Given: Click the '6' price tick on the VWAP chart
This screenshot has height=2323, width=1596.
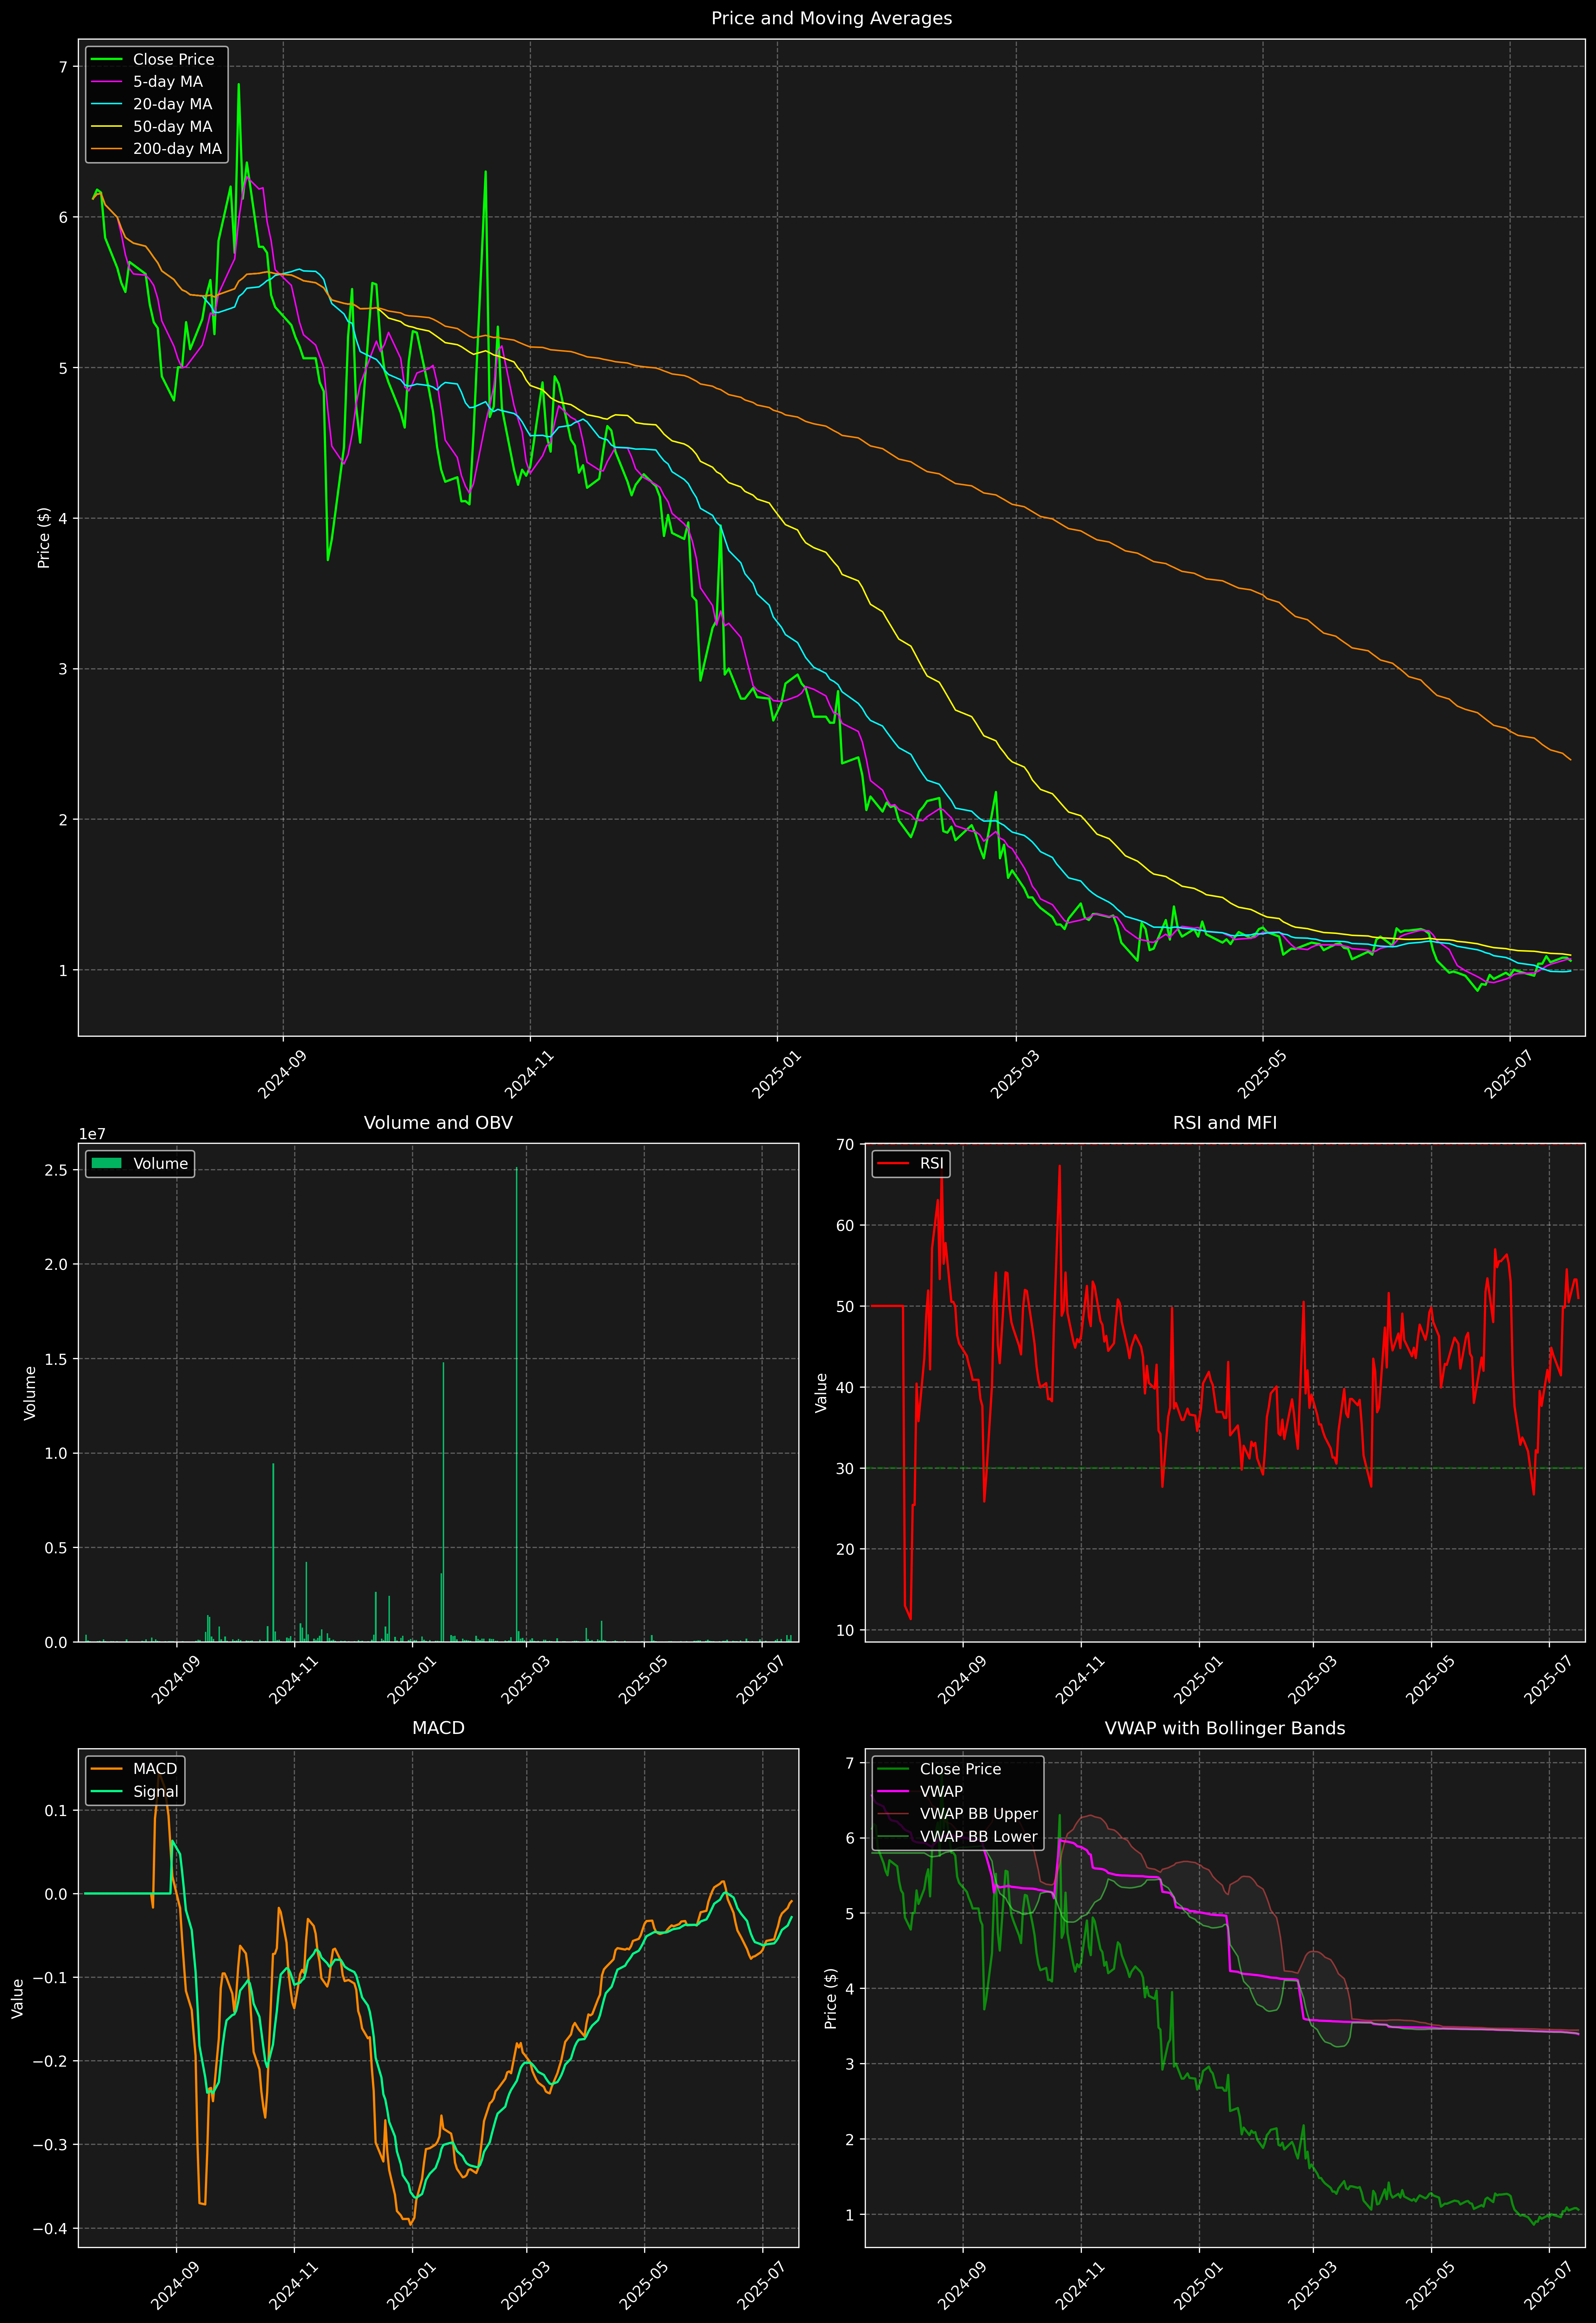Looking at the screenshot, I should pyautogui.click(x=850, y=1838).
